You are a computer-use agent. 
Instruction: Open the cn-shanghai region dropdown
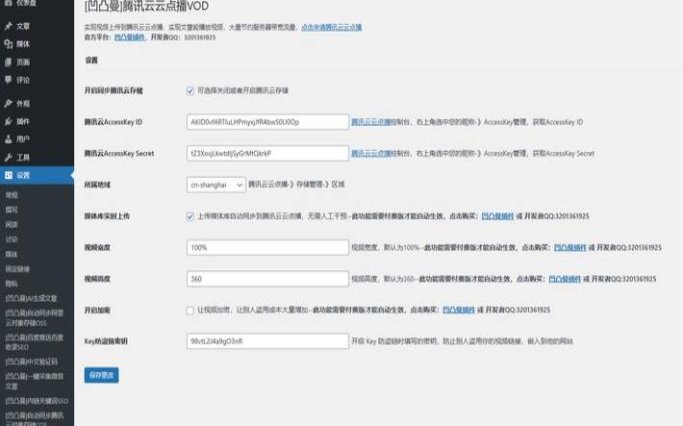click(x=216, y=185)
